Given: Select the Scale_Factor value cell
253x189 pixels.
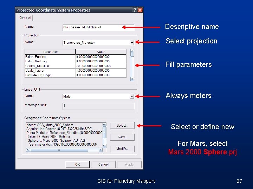Looking at the screenshot, I should click(x=101, y=71).
